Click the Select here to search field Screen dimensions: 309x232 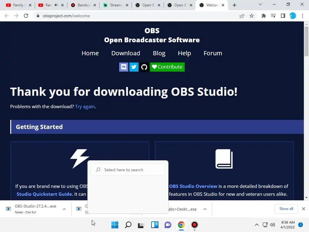pos(128,170)
